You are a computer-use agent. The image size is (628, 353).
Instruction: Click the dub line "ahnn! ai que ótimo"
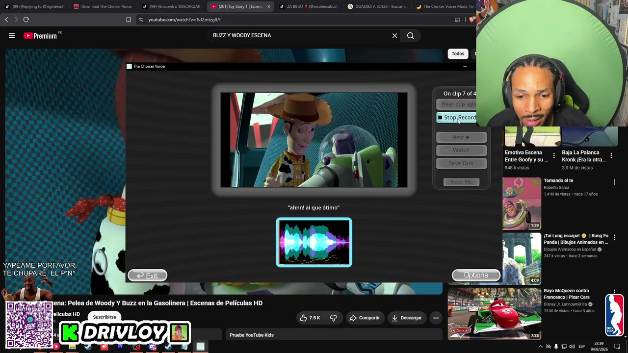[314, 207]
